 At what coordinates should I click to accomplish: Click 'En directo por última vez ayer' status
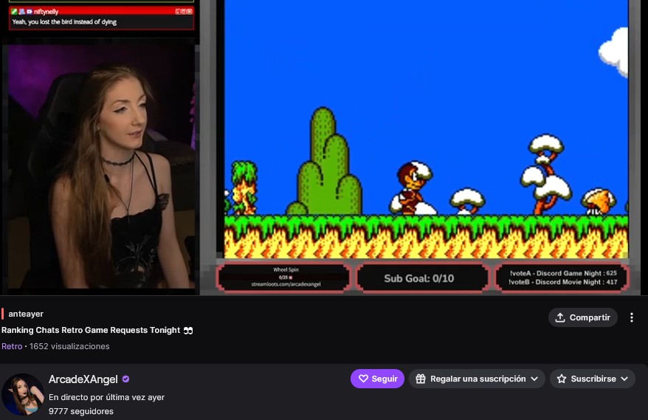106,397
